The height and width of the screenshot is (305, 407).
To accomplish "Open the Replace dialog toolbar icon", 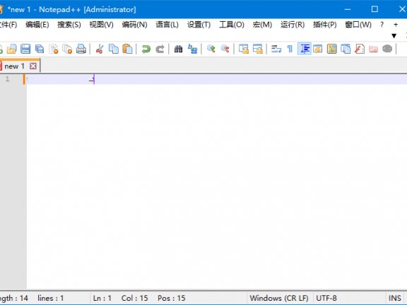I will 192,49.
